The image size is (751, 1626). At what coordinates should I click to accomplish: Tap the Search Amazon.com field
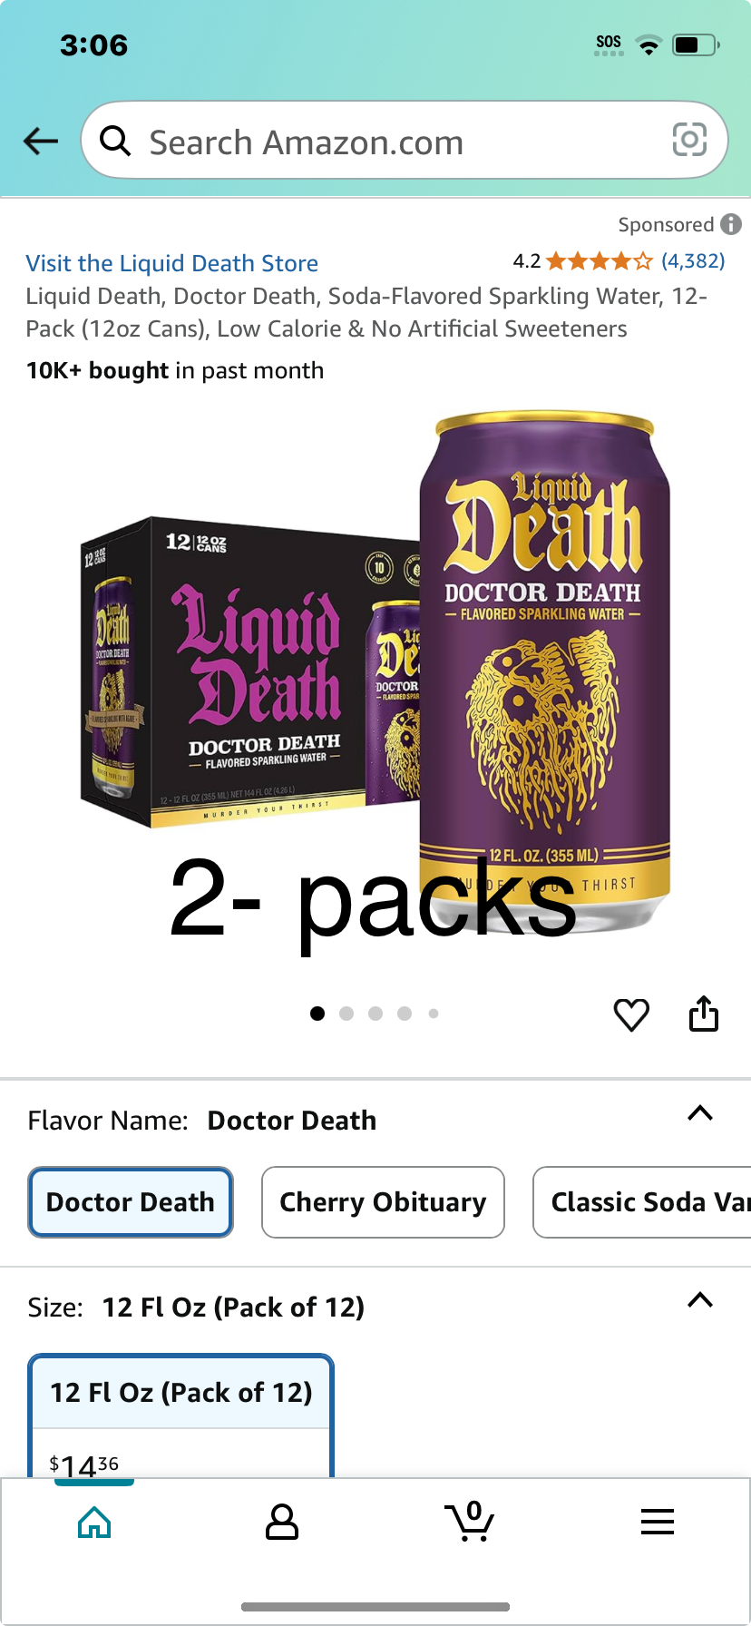coord(405,141)
